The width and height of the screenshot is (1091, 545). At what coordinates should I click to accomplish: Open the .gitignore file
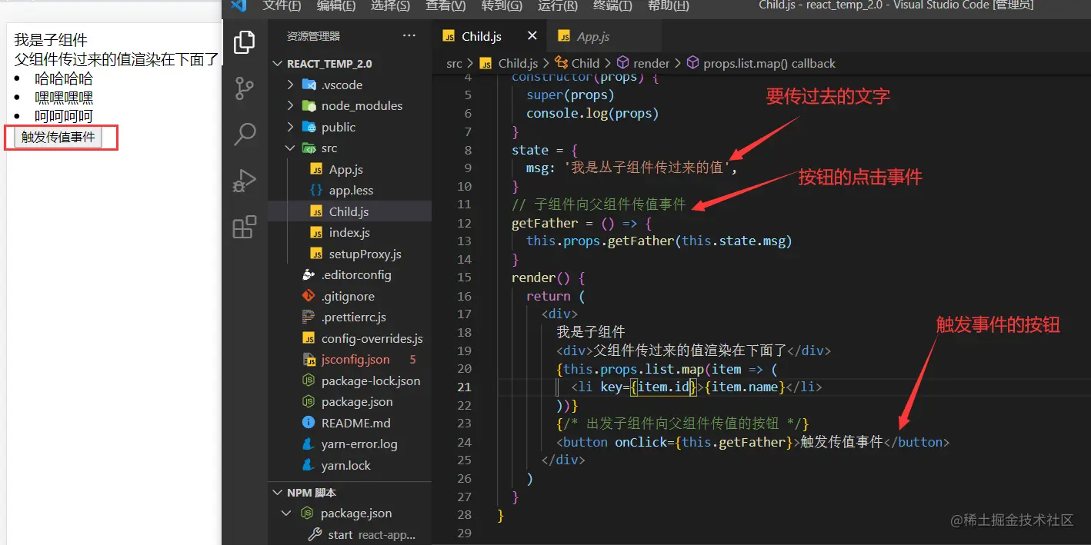[x=349, y=296]
